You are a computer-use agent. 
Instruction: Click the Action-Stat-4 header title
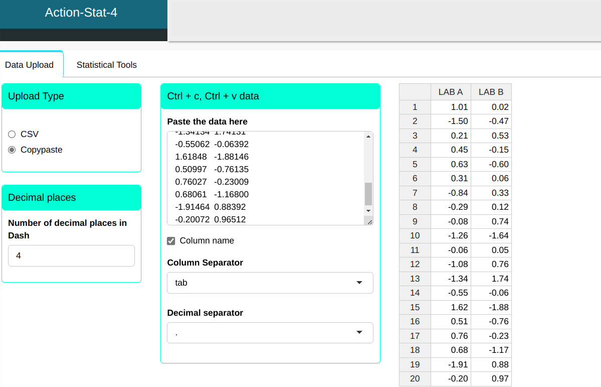(x=81, y=13)
